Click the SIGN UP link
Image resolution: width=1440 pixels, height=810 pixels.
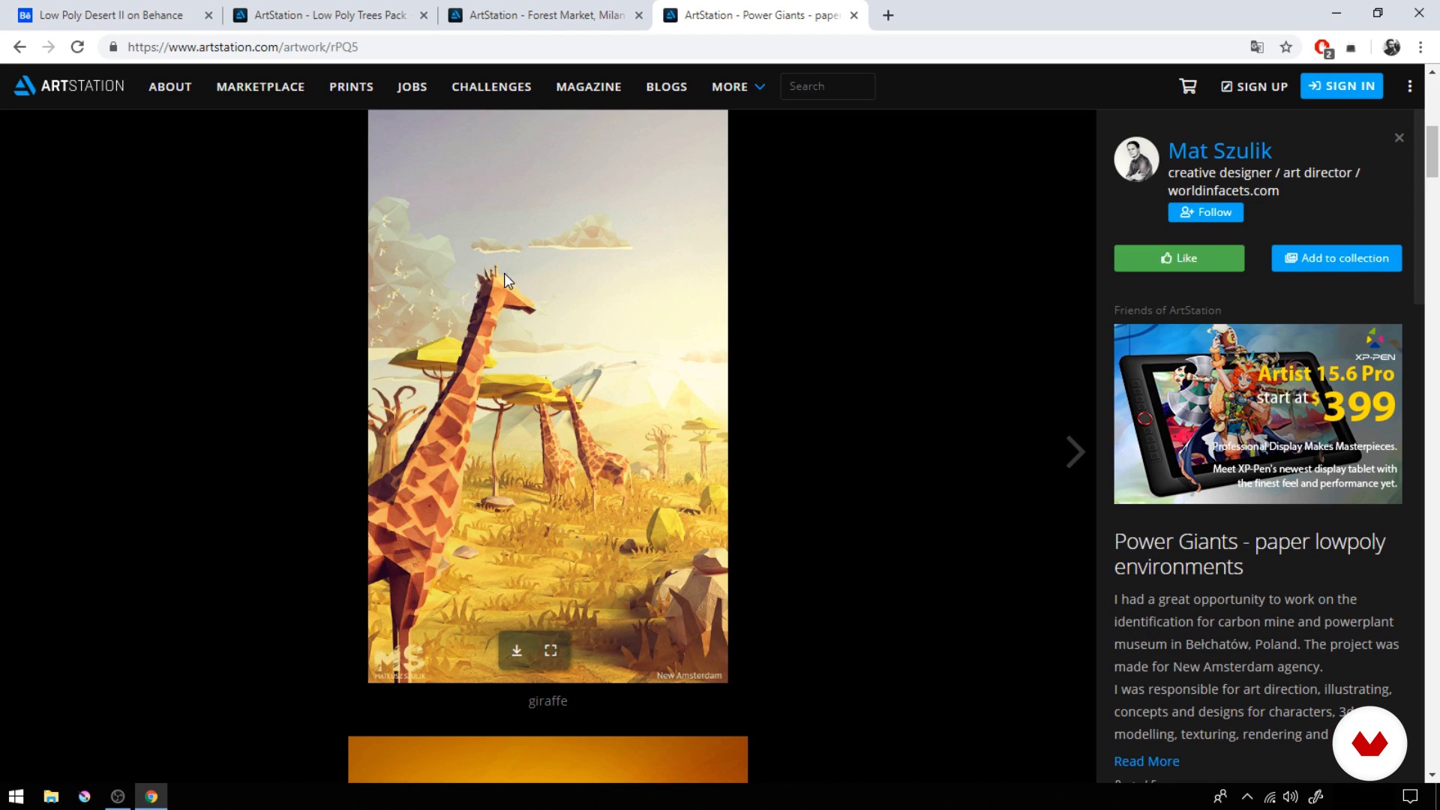click(x=1254, y=87)
